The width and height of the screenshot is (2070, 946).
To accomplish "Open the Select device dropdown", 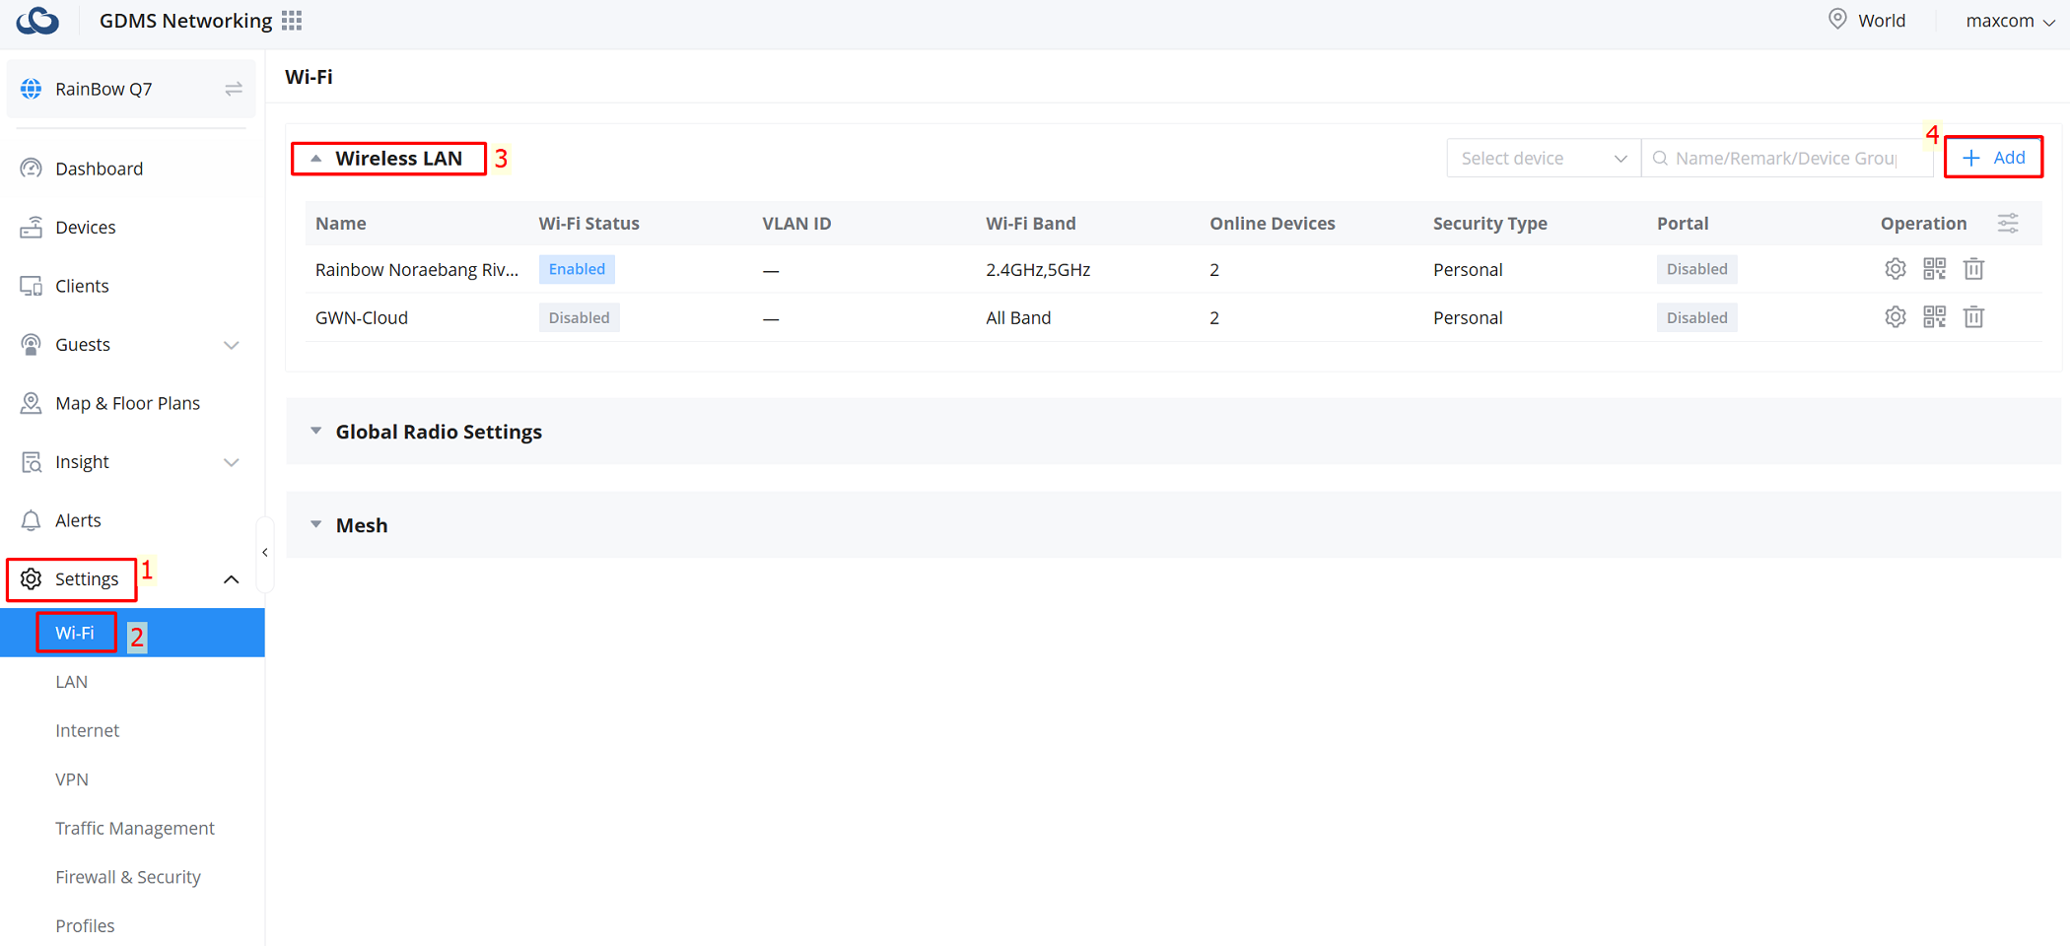I will [x=1542, y=158].
